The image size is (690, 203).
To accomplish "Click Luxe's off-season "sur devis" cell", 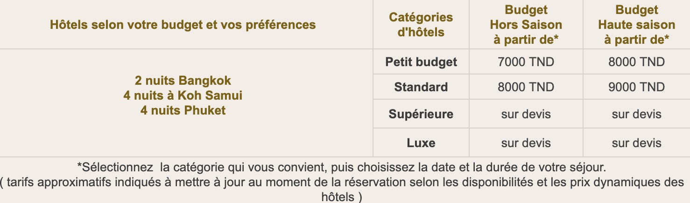I will click(x=526, y=143).
